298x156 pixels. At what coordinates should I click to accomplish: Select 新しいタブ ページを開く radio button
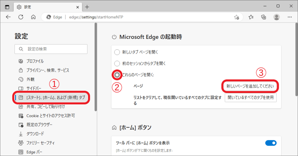[117, 52]
